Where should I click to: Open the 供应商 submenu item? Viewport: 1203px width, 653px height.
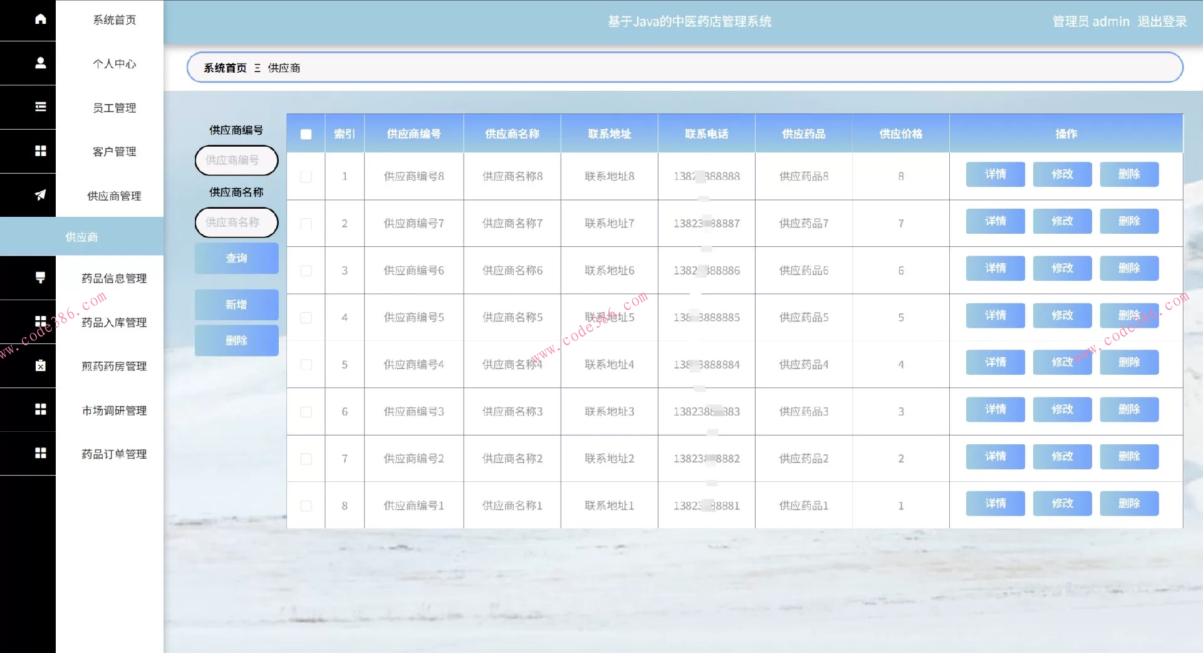pyautogui.click(x=81, y=237)
